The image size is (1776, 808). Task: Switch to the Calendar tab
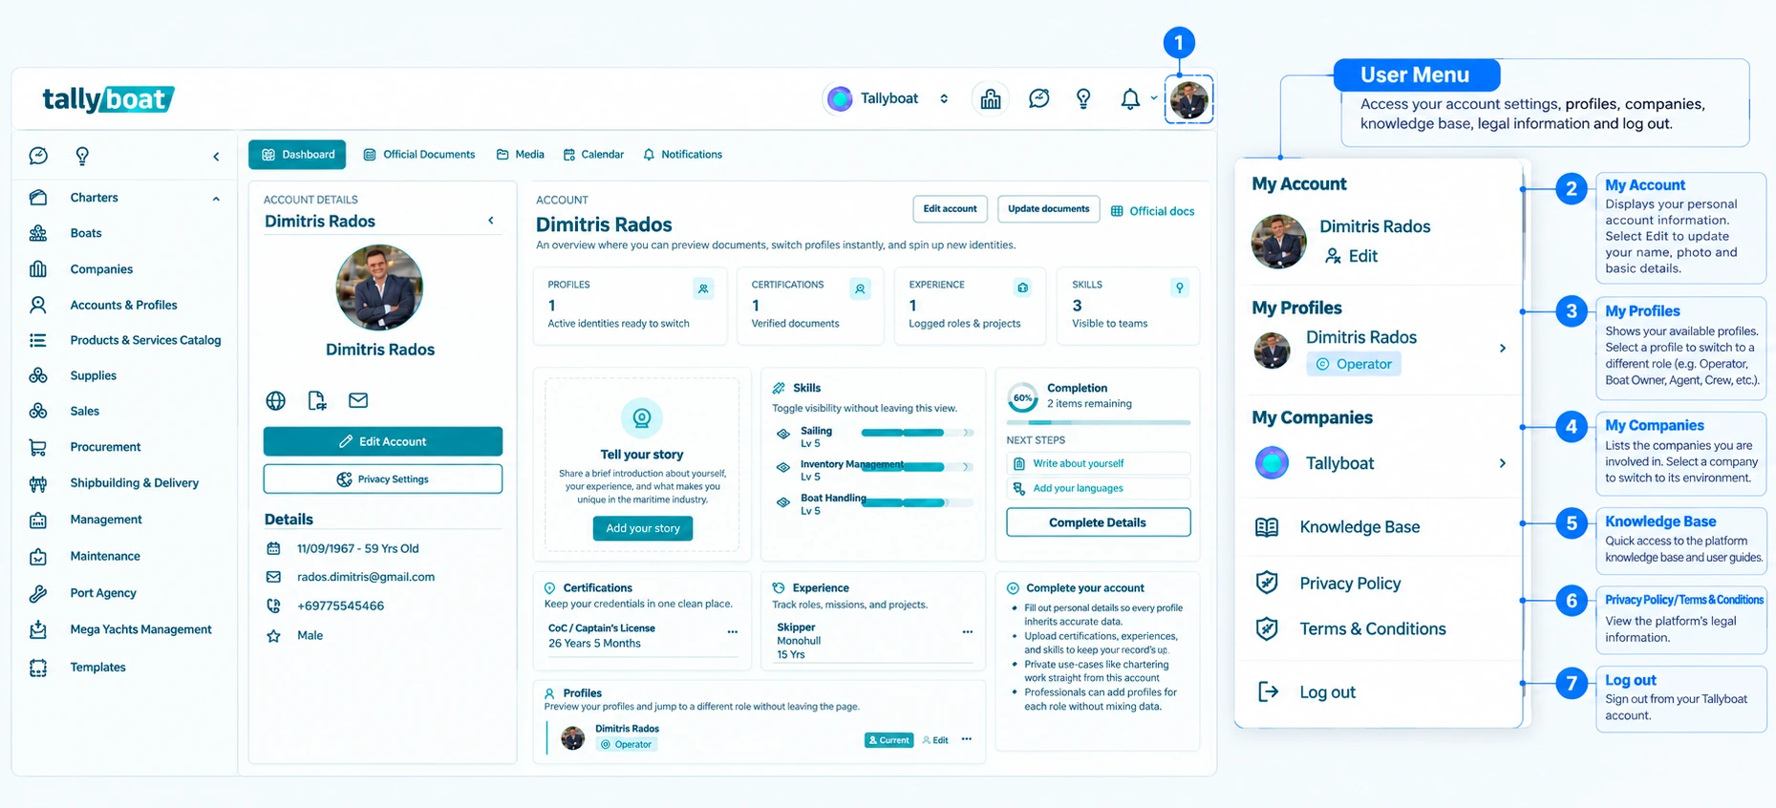pyautogui.click(x=593, y=155)
